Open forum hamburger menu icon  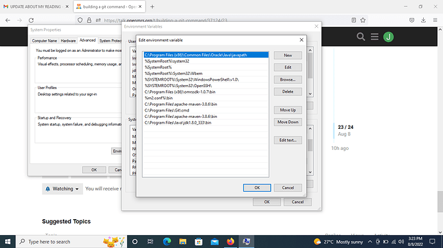click(375, 37)
